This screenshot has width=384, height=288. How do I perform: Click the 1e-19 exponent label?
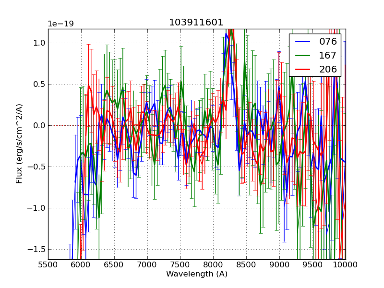60,24
